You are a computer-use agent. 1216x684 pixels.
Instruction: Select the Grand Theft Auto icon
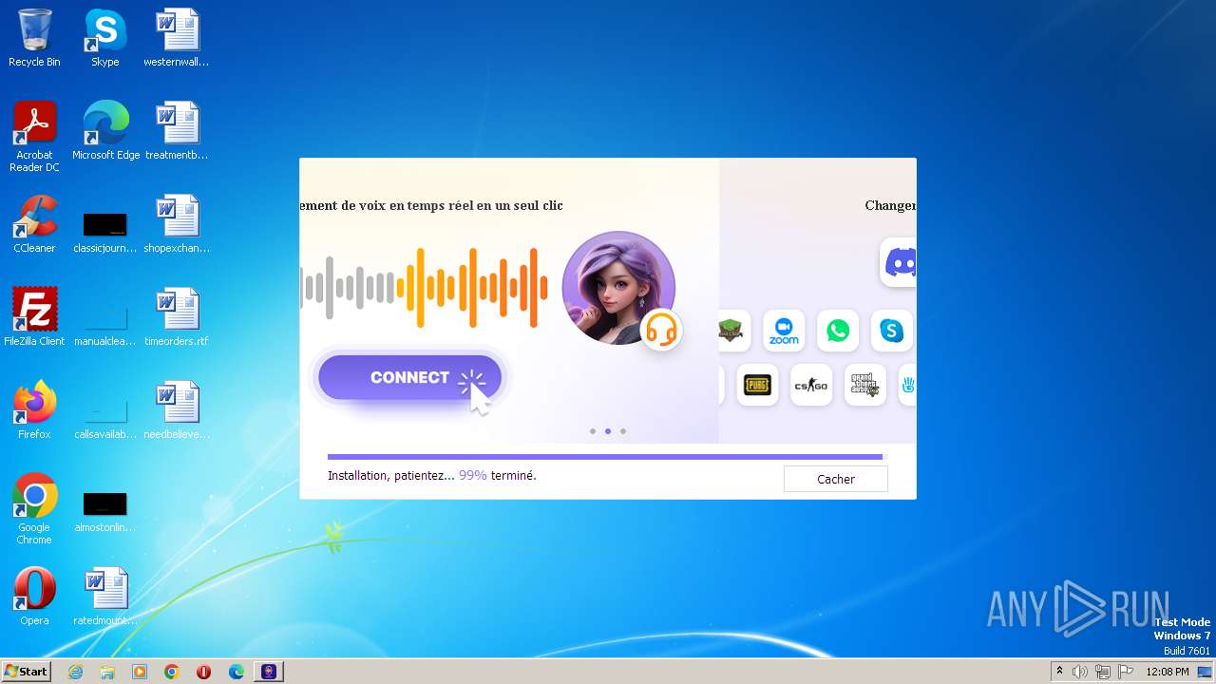pos(865,385)
